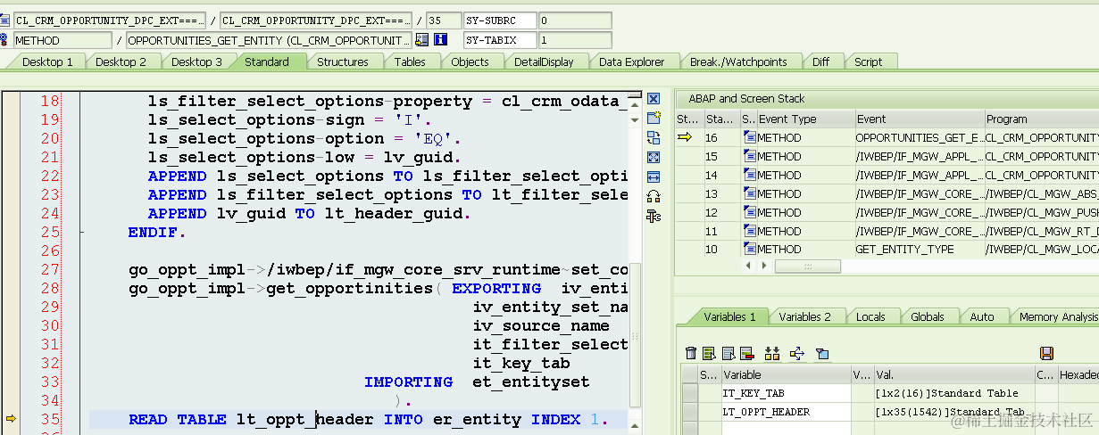The image size is (1099, 435).
Task: Click the Hexadecimal column header in Variables
Action: click(1079, 374)
